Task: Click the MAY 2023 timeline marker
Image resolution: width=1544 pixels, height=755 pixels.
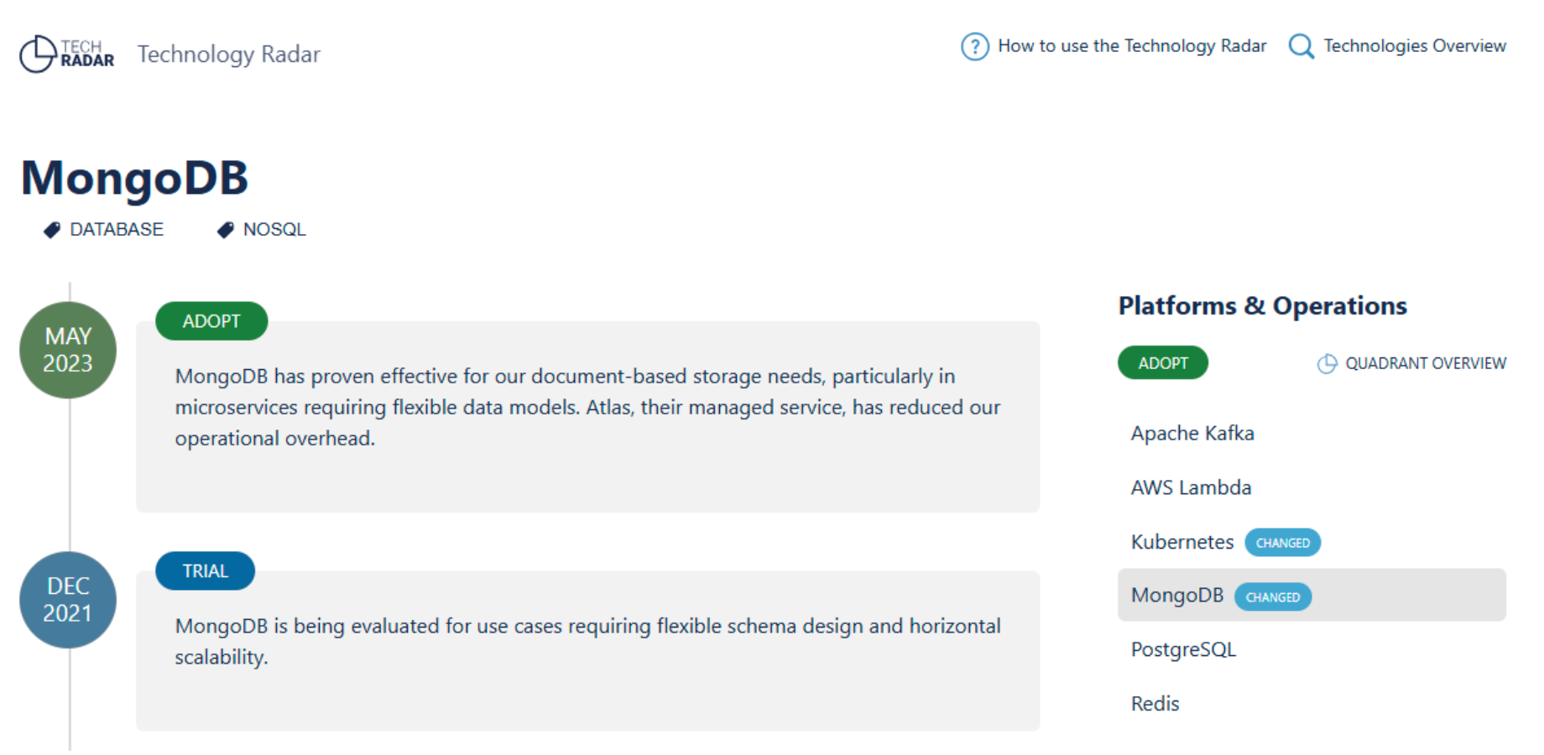Action: (68, 350)
